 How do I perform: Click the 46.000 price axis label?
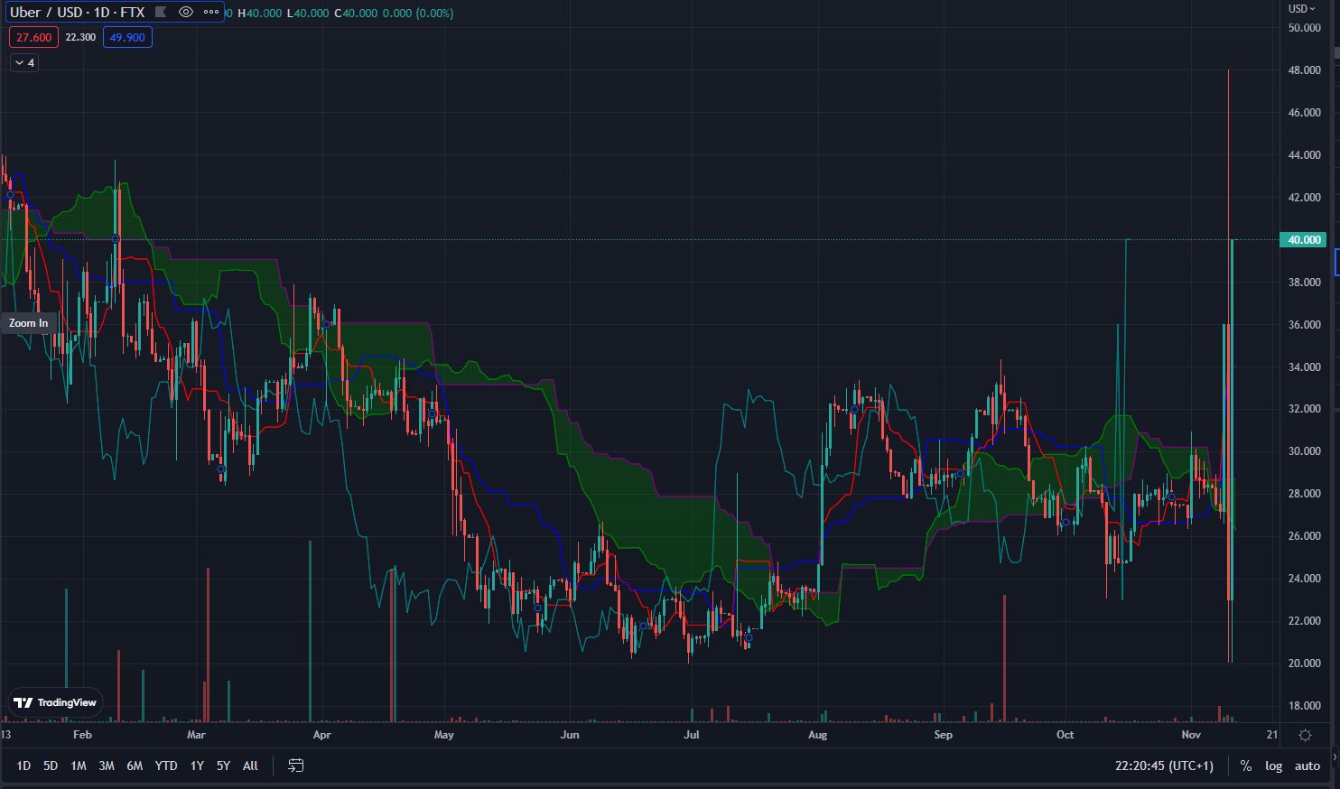pyautogui.click(x=1304, y=113)
